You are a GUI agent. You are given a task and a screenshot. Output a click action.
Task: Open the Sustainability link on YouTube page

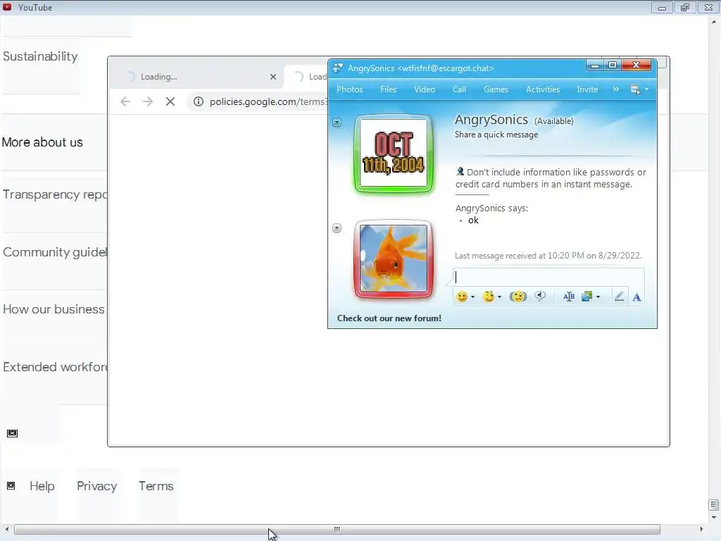click(x=40, y=56)
